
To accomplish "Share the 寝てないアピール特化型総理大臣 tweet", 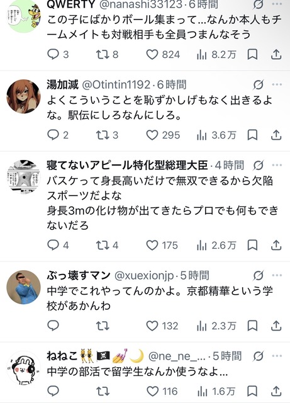I will [x=276, y=245].
